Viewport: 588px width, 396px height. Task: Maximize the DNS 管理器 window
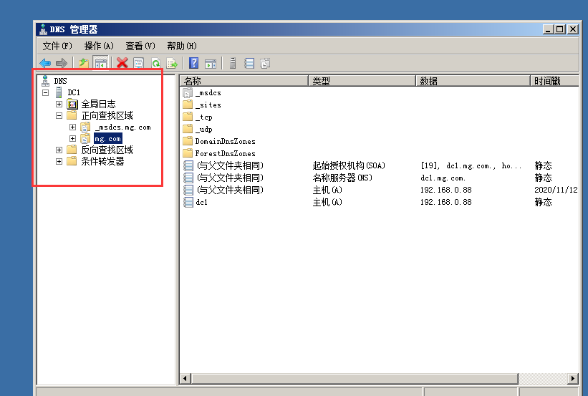[560, 29]
